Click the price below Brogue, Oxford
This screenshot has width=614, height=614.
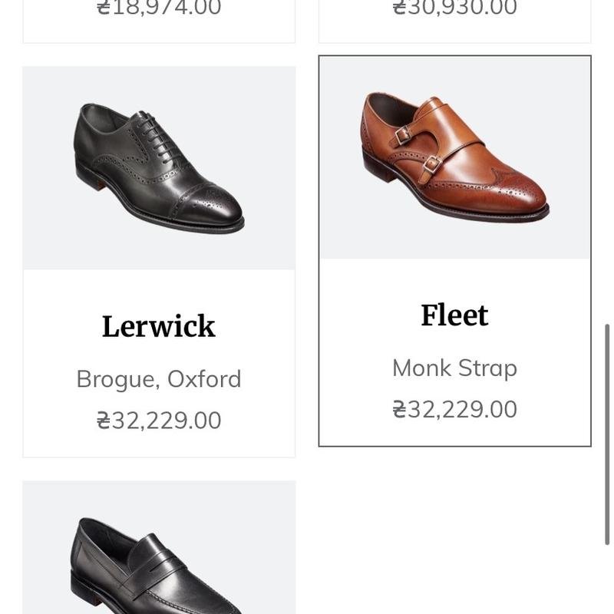[159, 421]
